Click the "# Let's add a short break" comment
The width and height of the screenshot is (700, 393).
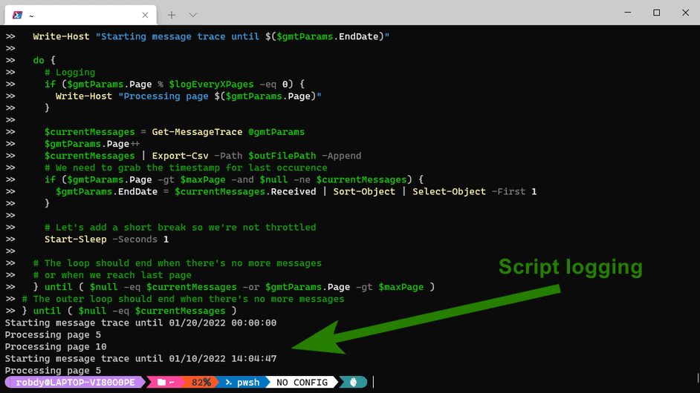[181, 227]
